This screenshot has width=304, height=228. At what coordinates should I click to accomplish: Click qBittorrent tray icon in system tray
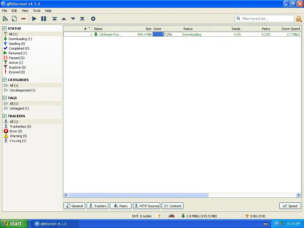(x=276, y=224)
